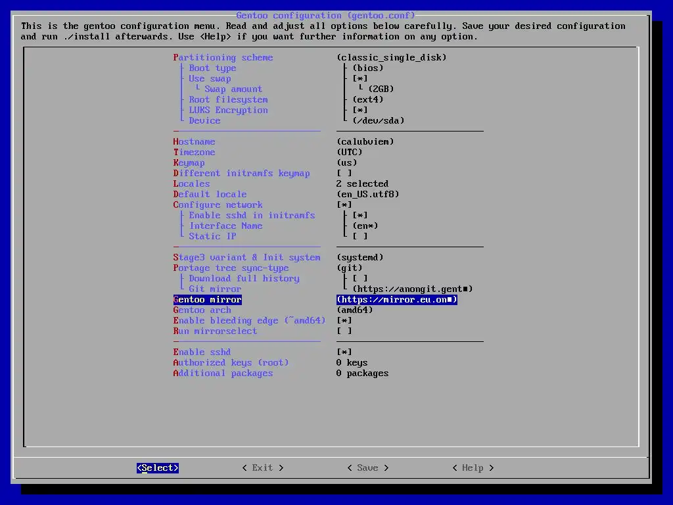This screenshot has height=505, width=673.
Task: Open Stage3 variant & Init system entry
Action: (247, 257)
